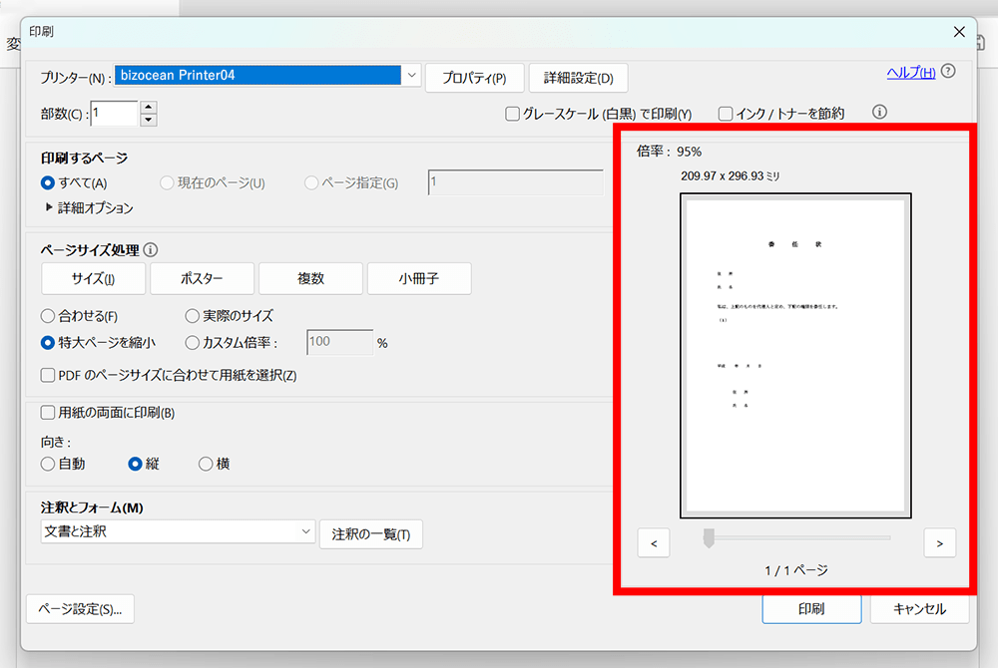998x668 pixels.
Task: Click the キャンセル button
Action: pos(920,609)
